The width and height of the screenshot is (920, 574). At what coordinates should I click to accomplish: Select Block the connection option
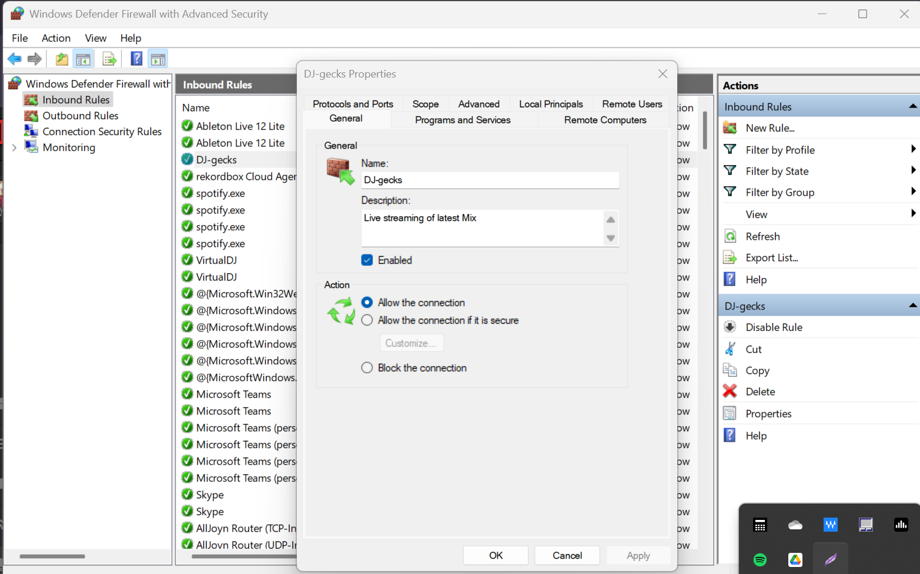367,368
